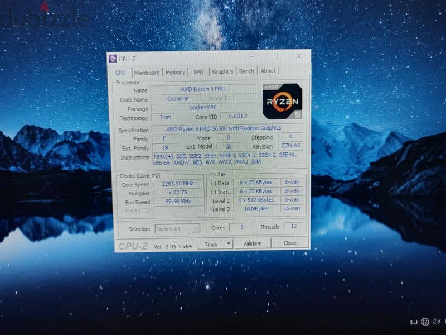446x335 pixels.
Task: Click the Code Name value Cezanne
Action: (178, 99)
